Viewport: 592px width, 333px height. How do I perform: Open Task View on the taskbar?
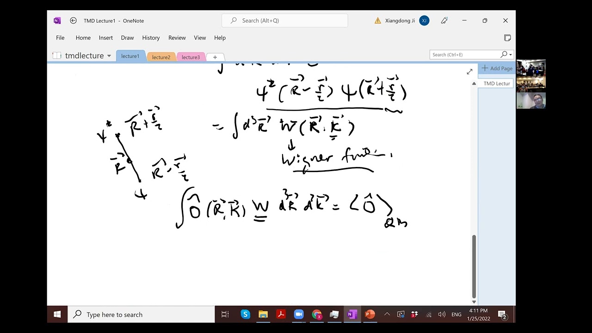(225, 314)
